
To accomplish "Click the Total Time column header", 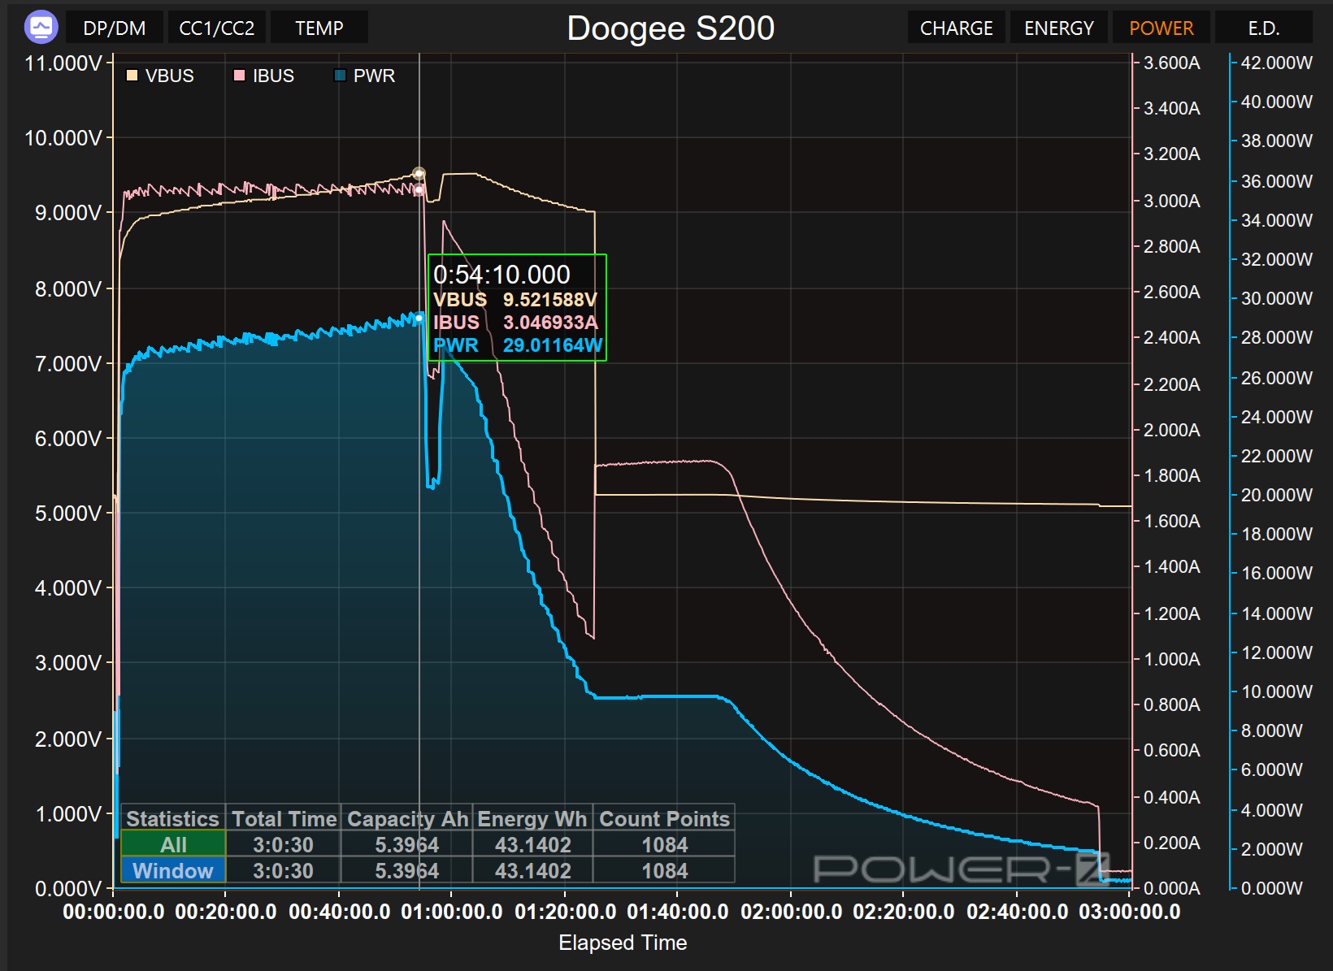I will [x=284, y=819].
